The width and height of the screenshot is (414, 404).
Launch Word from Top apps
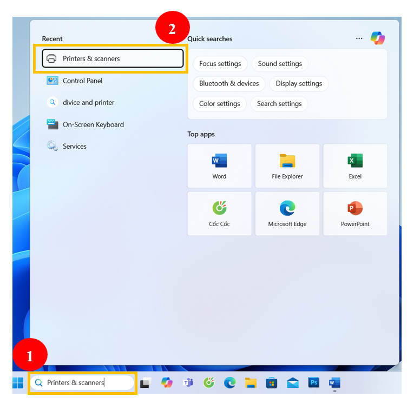point(219,165)
